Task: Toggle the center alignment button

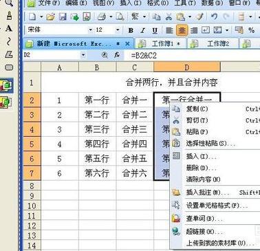Action: pyautogui.click(x=182, y=30)
